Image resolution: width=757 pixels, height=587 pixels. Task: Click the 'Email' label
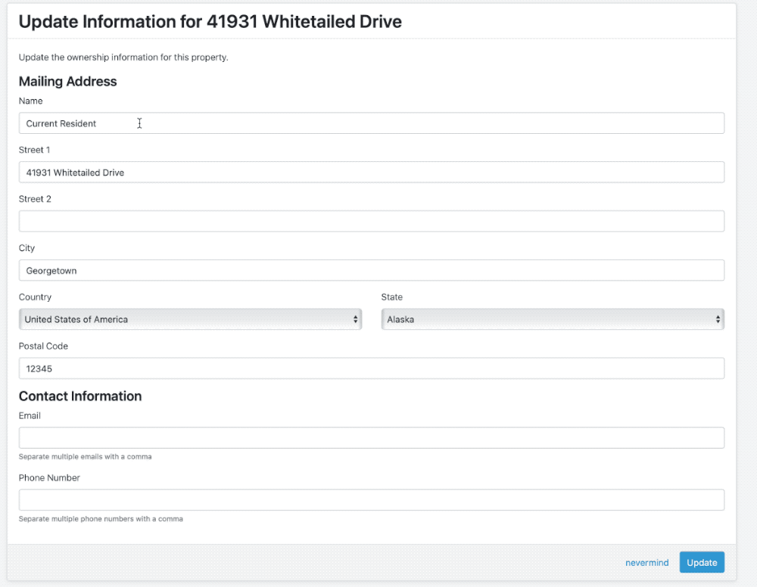pos(30,416)
